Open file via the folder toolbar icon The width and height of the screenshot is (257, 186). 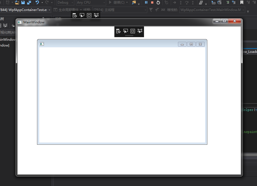click(17, 2)
